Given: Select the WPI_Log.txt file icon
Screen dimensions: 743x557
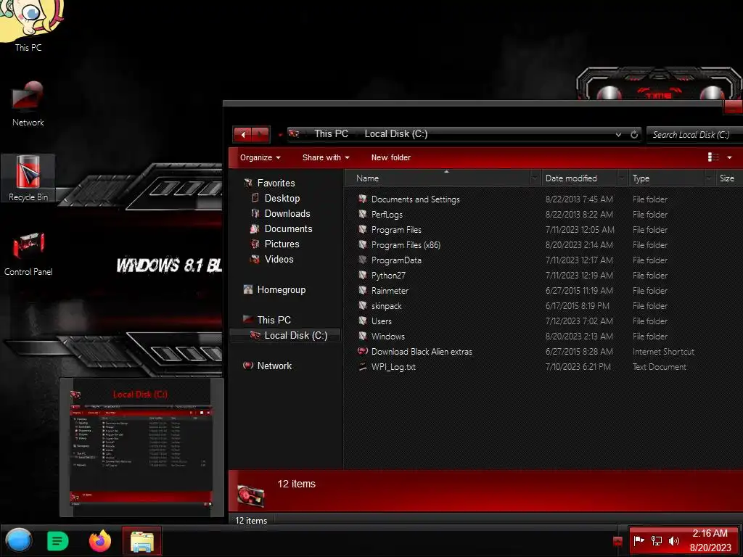Looking at the screenshot, I should (363, 366).
